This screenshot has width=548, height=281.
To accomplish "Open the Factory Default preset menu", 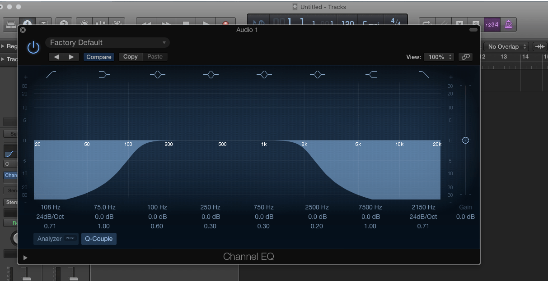I will pyautogui.click(x=107, y=42).
